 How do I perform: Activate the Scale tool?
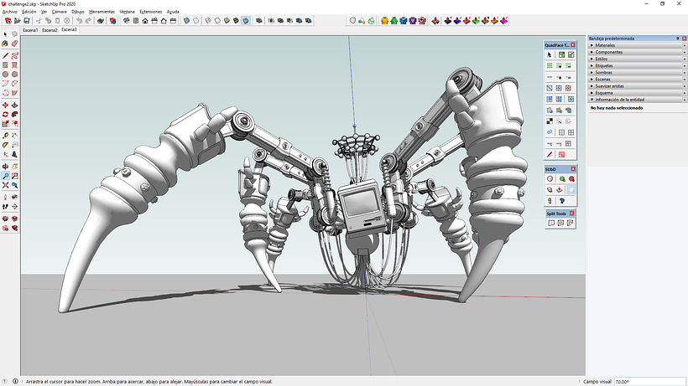5,123
